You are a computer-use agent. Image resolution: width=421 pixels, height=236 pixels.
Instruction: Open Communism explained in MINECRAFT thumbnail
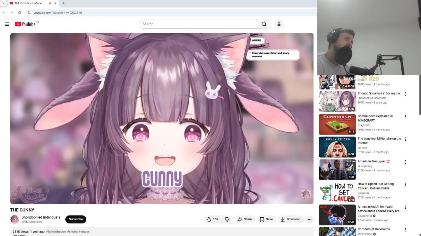[337, 124]
